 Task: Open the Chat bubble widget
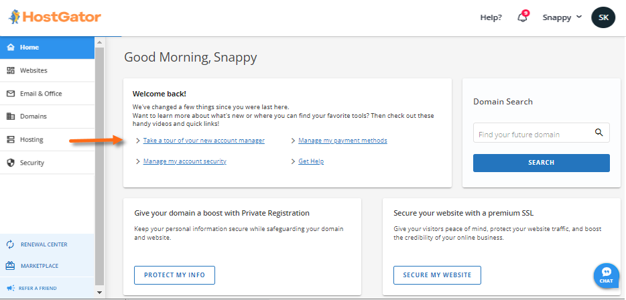[606, 275]
